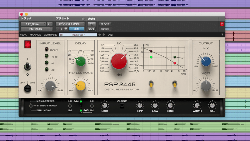
Task: Click the green low-frequency node on graph
Action: (x=151, y=57)
